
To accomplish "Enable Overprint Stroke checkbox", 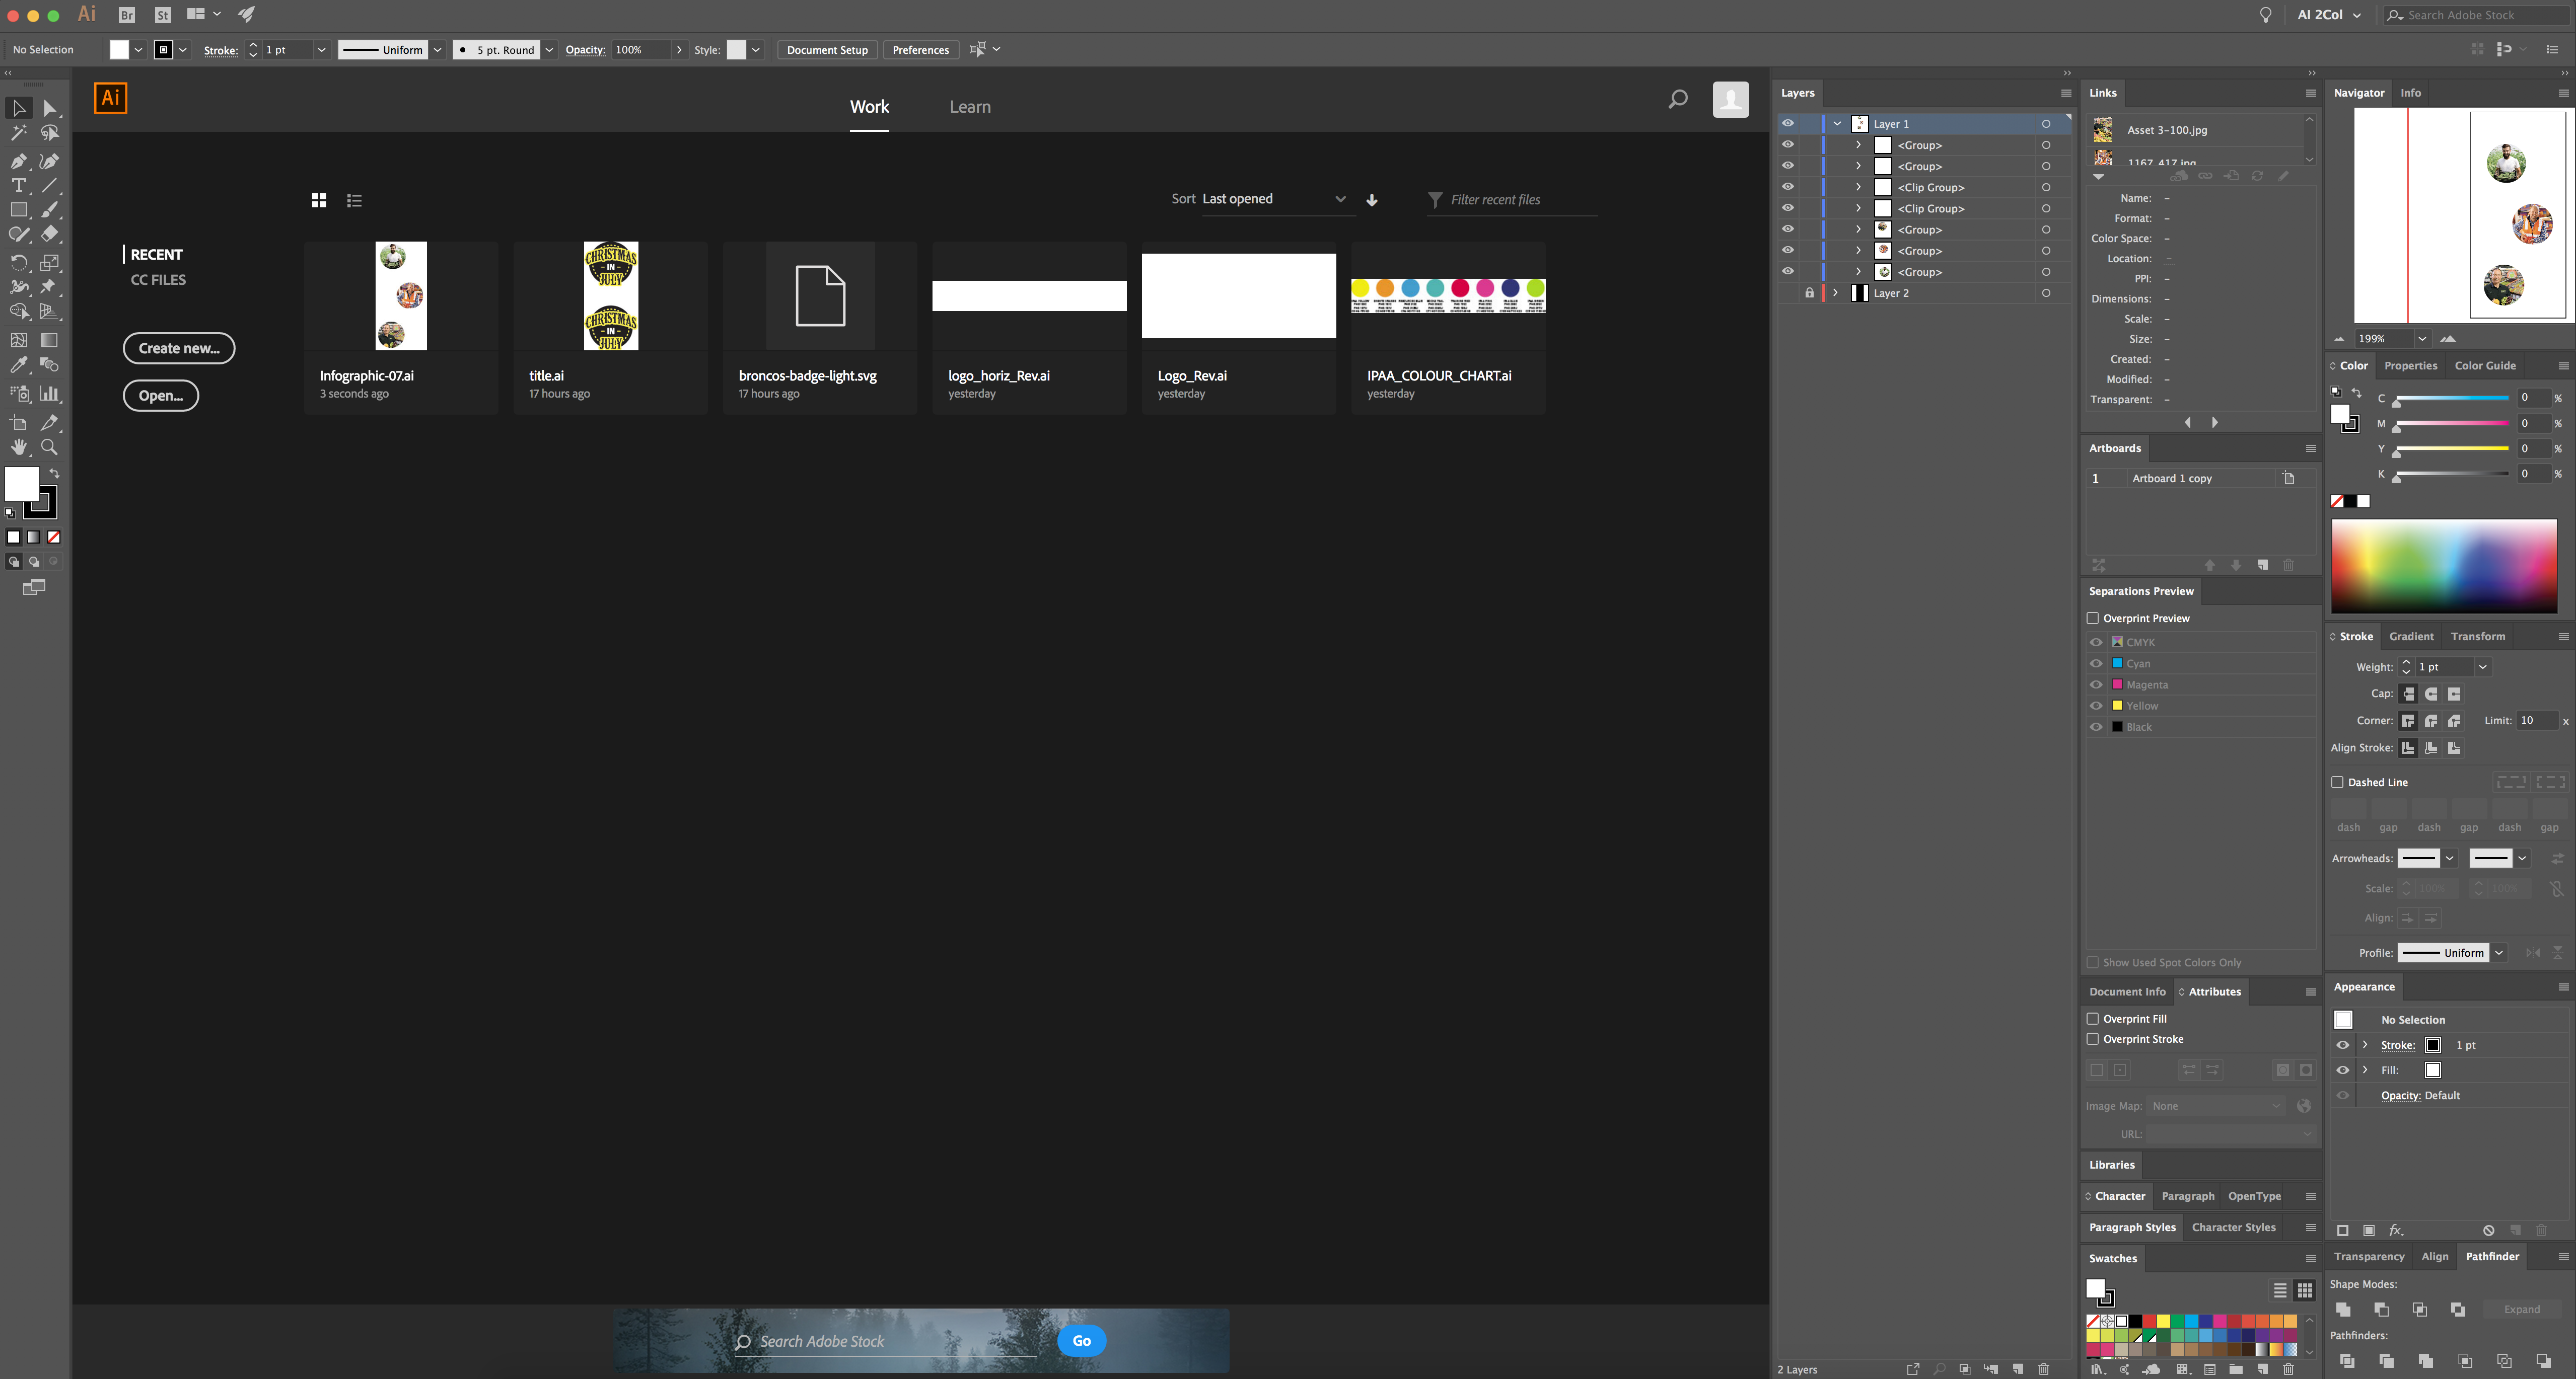I will tap(2092, 1038).
